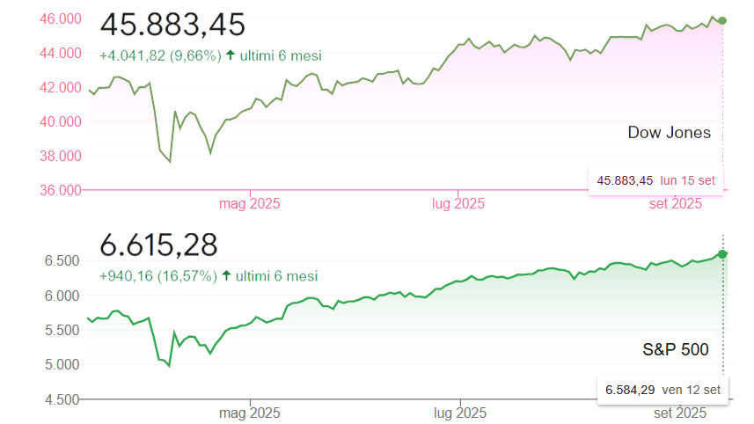Click the endpoint dot on S&P 500 line
The image size is (754, 424).
[x=723, y=253]
